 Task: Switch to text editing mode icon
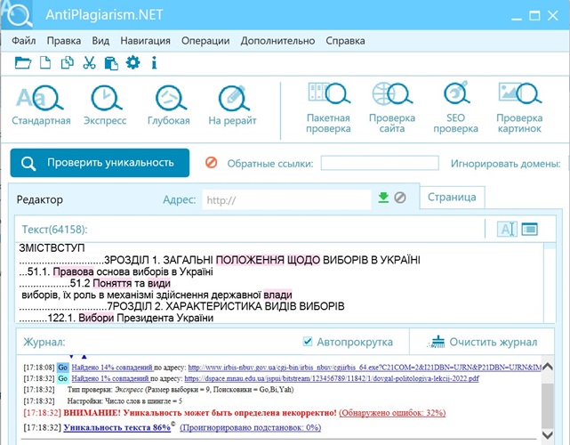coord(507,230)
